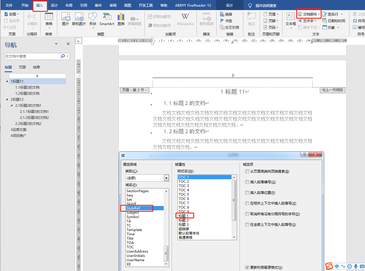Toggle 更新时保留原格式 checkbox
The image size is (365, 271).
pyautogui.click(x=247, y=268)
